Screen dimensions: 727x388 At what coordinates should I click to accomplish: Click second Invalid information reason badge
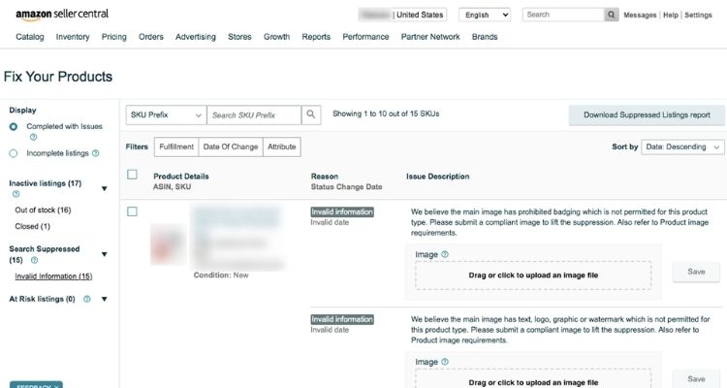[342, 319]
